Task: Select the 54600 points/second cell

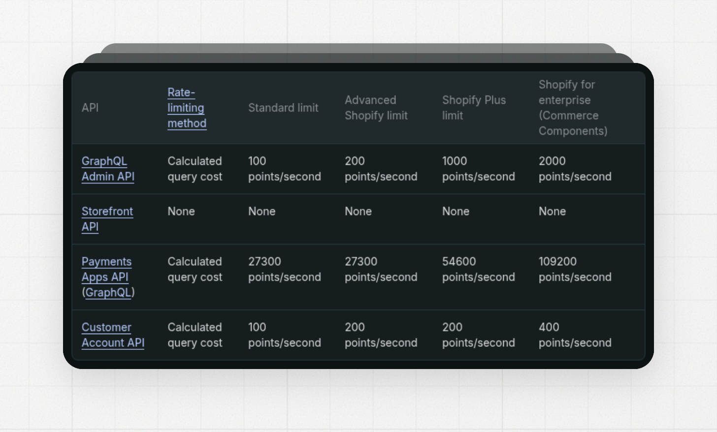Action: click(x=479, y=269)
